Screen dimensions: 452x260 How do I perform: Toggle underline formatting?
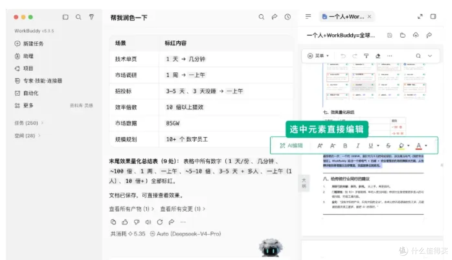tap(371, 146)
